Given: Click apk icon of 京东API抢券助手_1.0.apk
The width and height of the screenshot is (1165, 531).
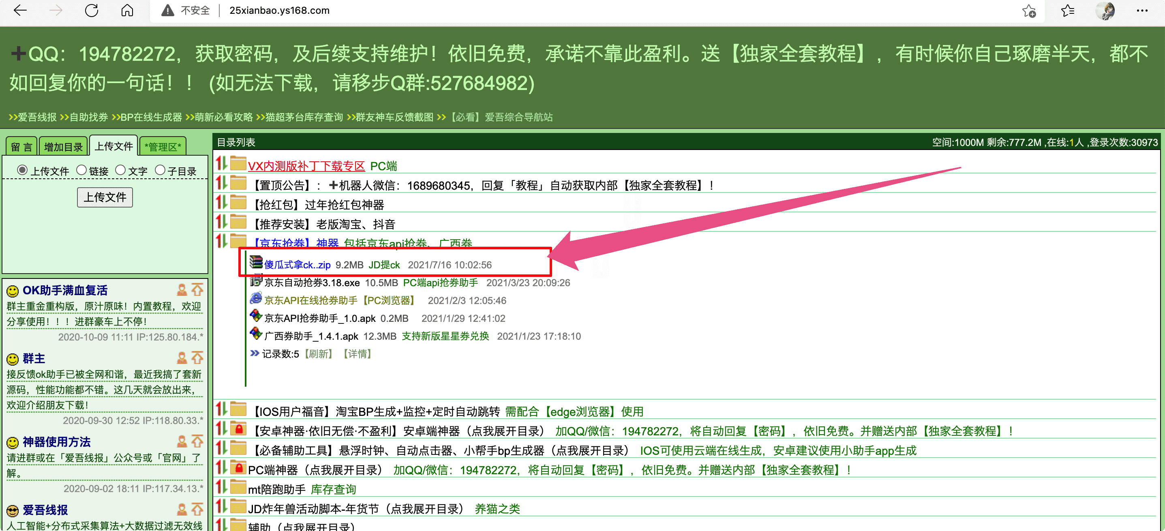Looking at the screenshot, I should pos(256,316).
